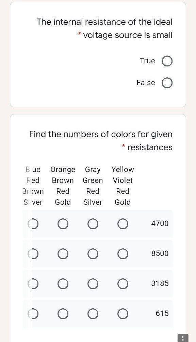Image resolution: width=196 pixels, height=342 pixels.
Task: Choose Yellow Violet Red Gold for 3185
Action: click(x=123, y=284)
